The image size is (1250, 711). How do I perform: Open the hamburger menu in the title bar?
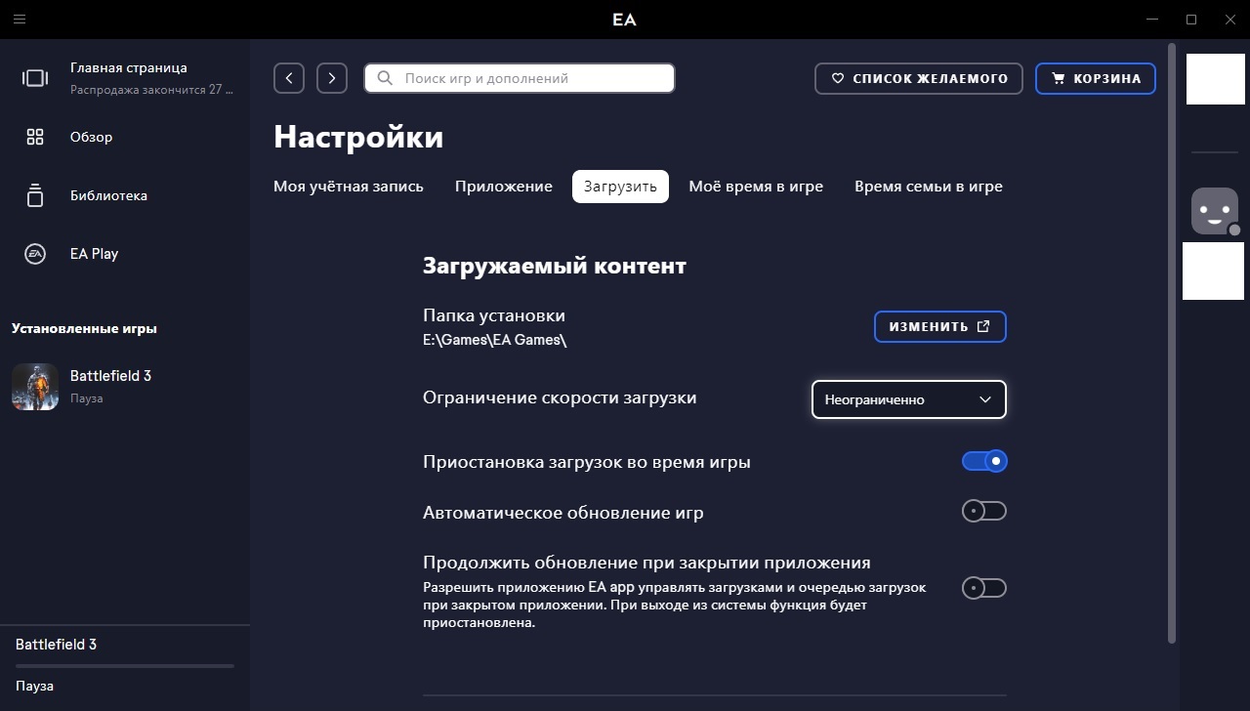[20, 20]
